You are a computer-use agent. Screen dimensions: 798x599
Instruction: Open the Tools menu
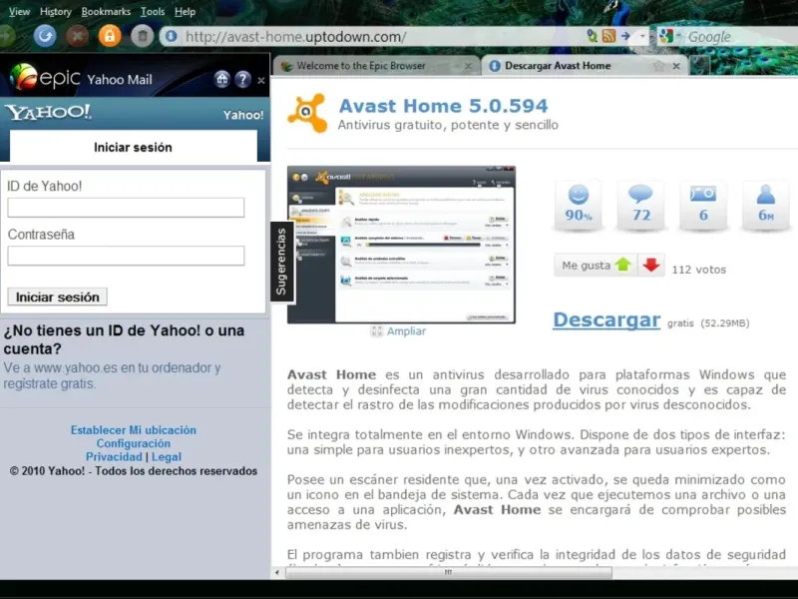click(x=153, y=11)
